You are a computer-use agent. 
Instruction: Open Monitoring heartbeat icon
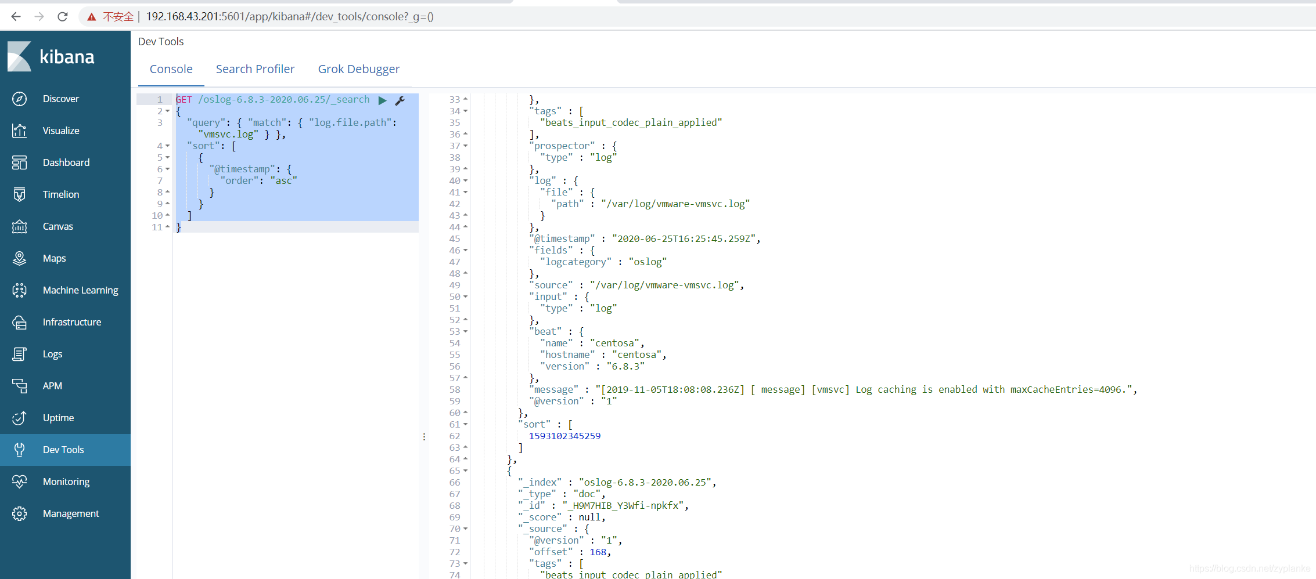coord(19,482)
